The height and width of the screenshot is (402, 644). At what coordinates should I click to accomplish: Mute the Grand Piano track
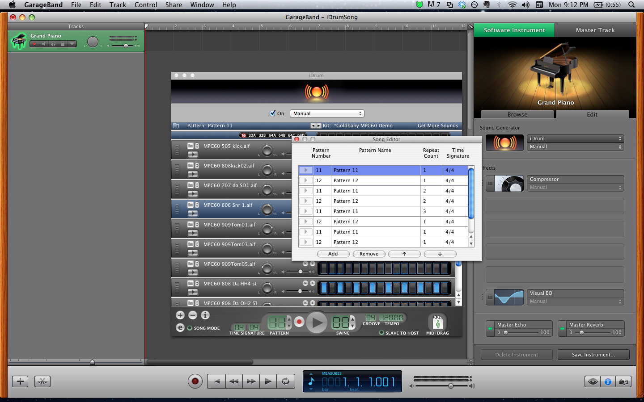[x=44, y=44]
